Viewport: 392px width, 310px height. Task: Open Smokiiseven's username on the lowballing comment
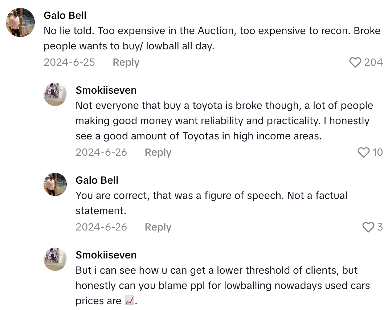(106, 255)
